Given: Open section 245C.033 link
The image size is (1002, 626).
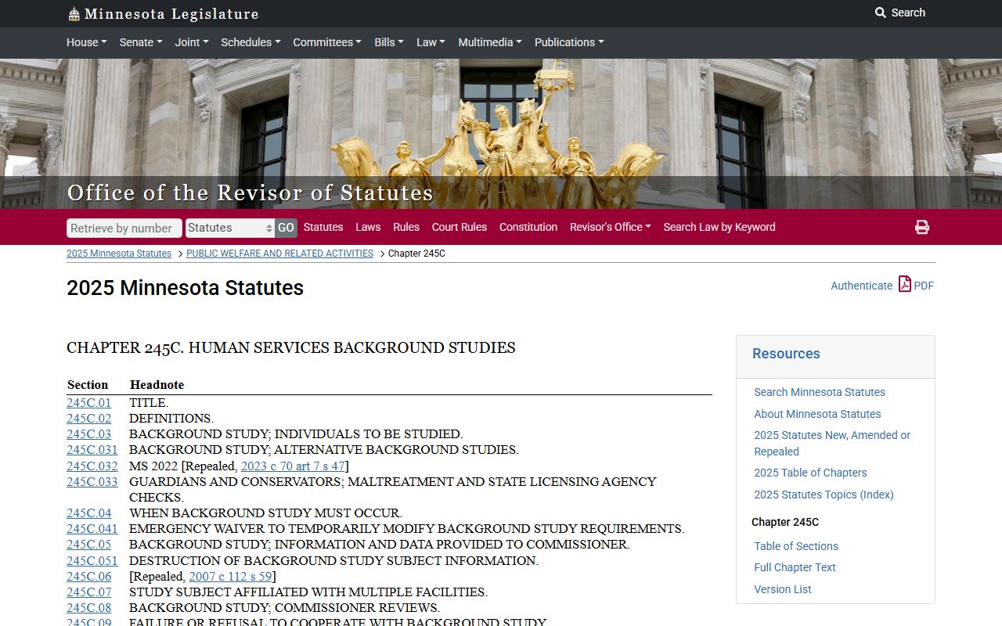Looking at the screenshot, I should [92, 482].
